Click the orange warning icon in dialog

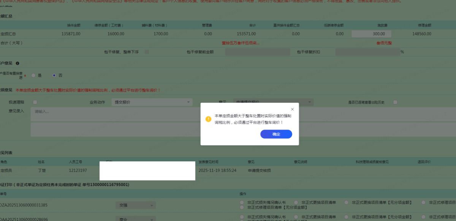208,119
